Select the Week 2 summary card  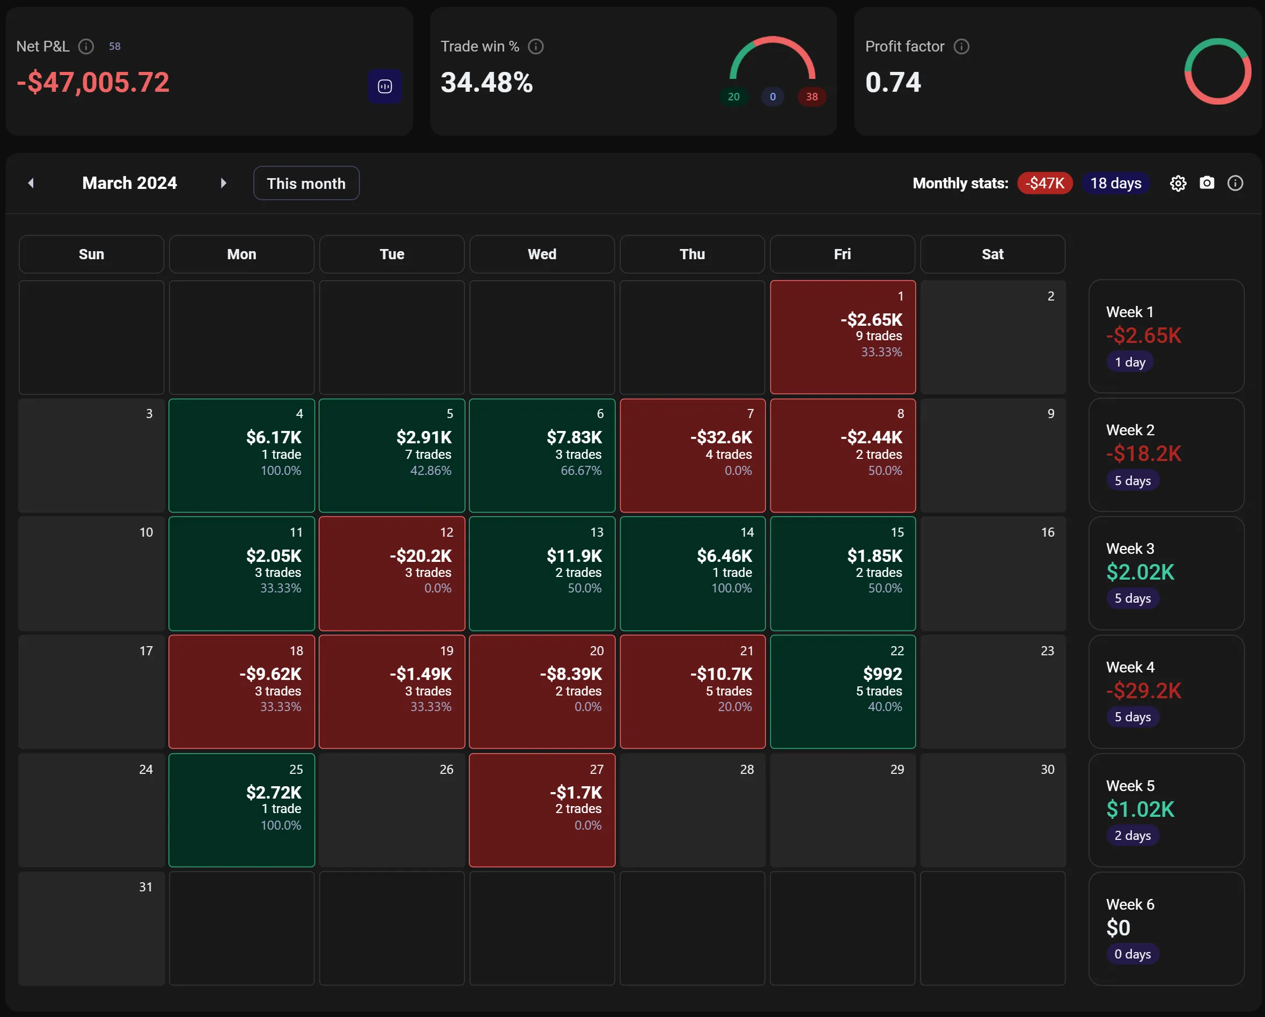[1166, 456]
